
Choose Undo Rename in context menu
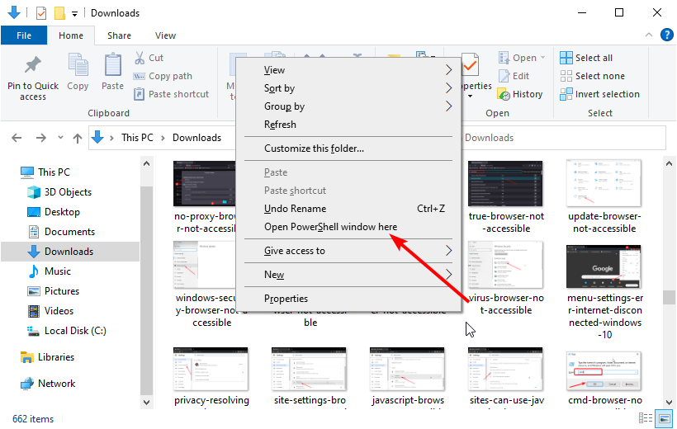[348, 209]
